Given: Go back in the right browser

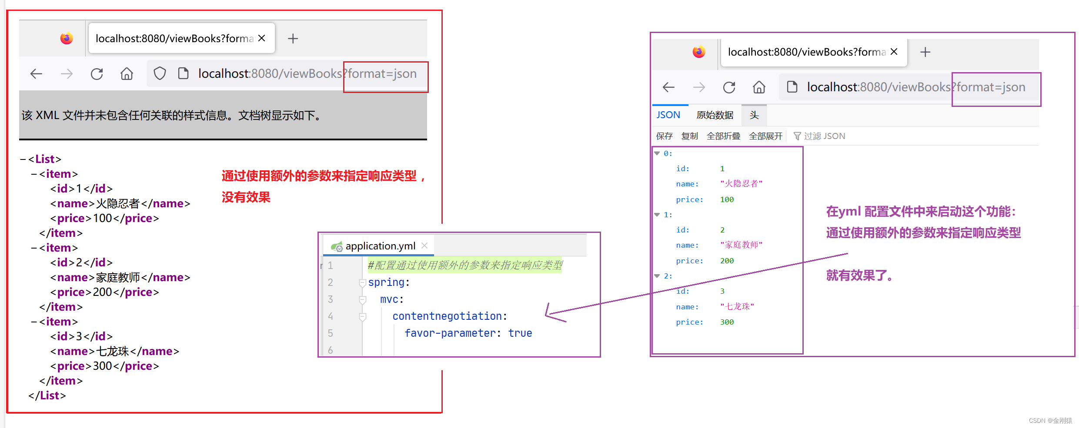Looking at the screenshot, I should tap(669, 87).
